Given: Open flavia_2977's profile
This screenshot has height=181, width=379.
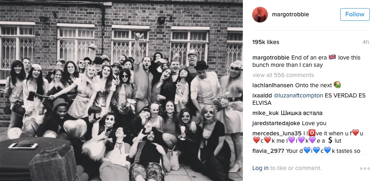Looking at the screenshot, I should point(268,151).
